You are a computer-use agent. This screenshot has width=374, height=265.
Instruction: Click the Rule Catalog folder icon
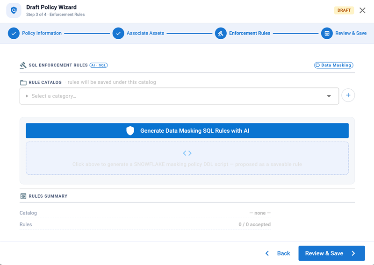[x=23, y=83]
